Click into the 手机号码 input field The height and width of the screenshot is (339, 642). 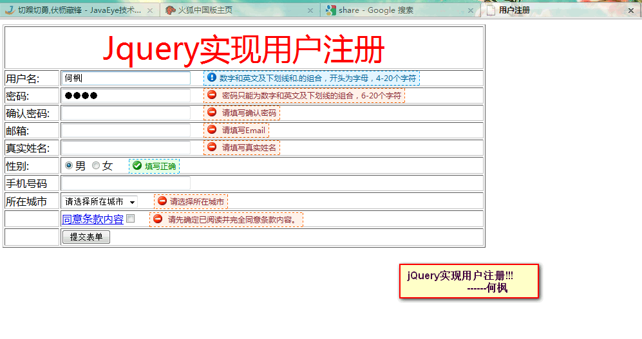126,183
